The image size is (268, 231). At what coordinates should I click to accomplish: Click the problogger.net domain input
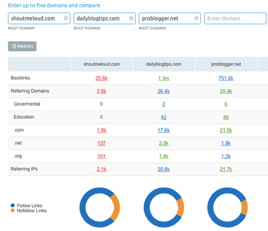[x=170, y=19]
